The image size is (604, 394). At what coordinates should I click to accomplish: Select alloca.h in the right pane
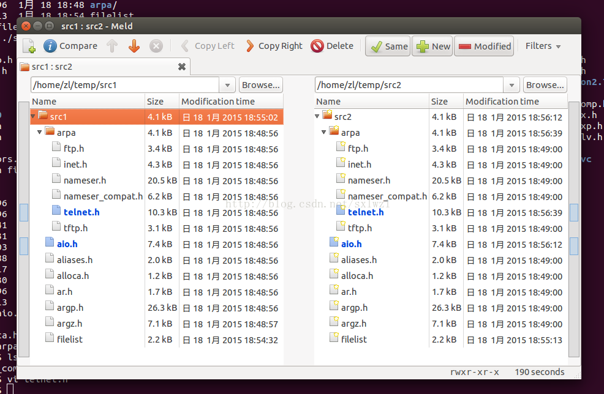357,276
